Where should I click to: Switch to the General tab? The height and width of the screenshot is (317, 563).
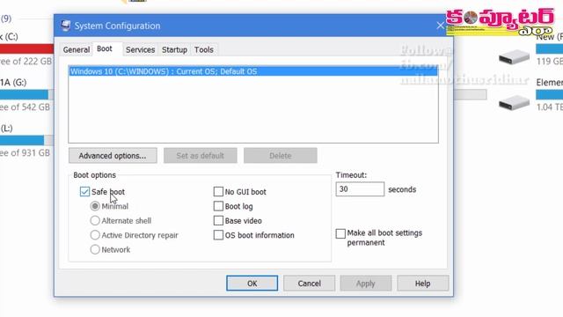77,49
